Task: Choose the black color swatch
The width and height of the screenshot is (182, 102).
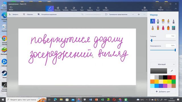Action: point(165,77)
